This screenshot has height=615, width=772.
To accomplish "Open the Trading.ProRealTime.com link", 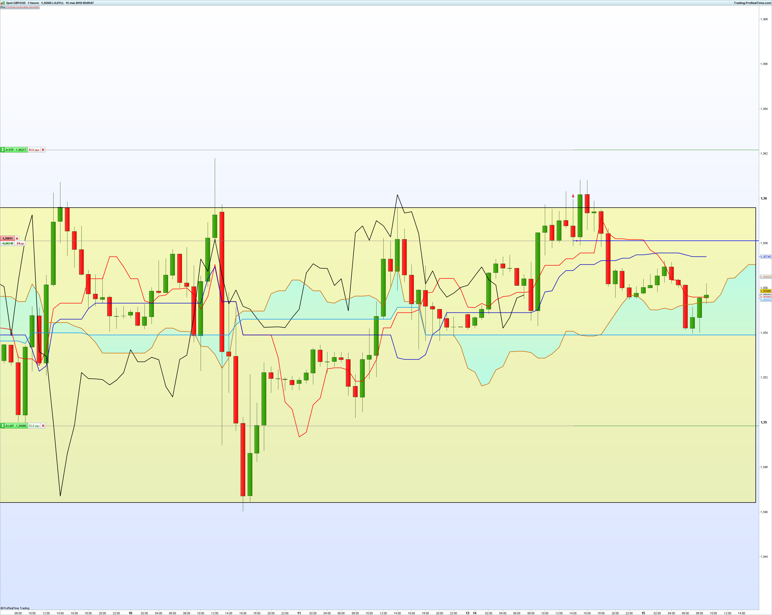I will pyautogui.click(x=752, y=3).
